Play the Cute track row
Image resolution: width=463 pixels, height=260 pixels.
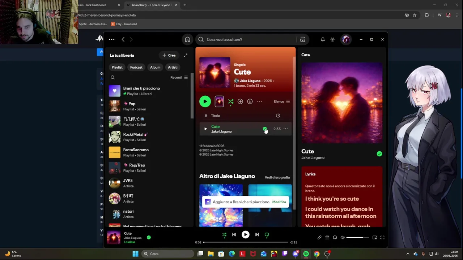[205, 129]
